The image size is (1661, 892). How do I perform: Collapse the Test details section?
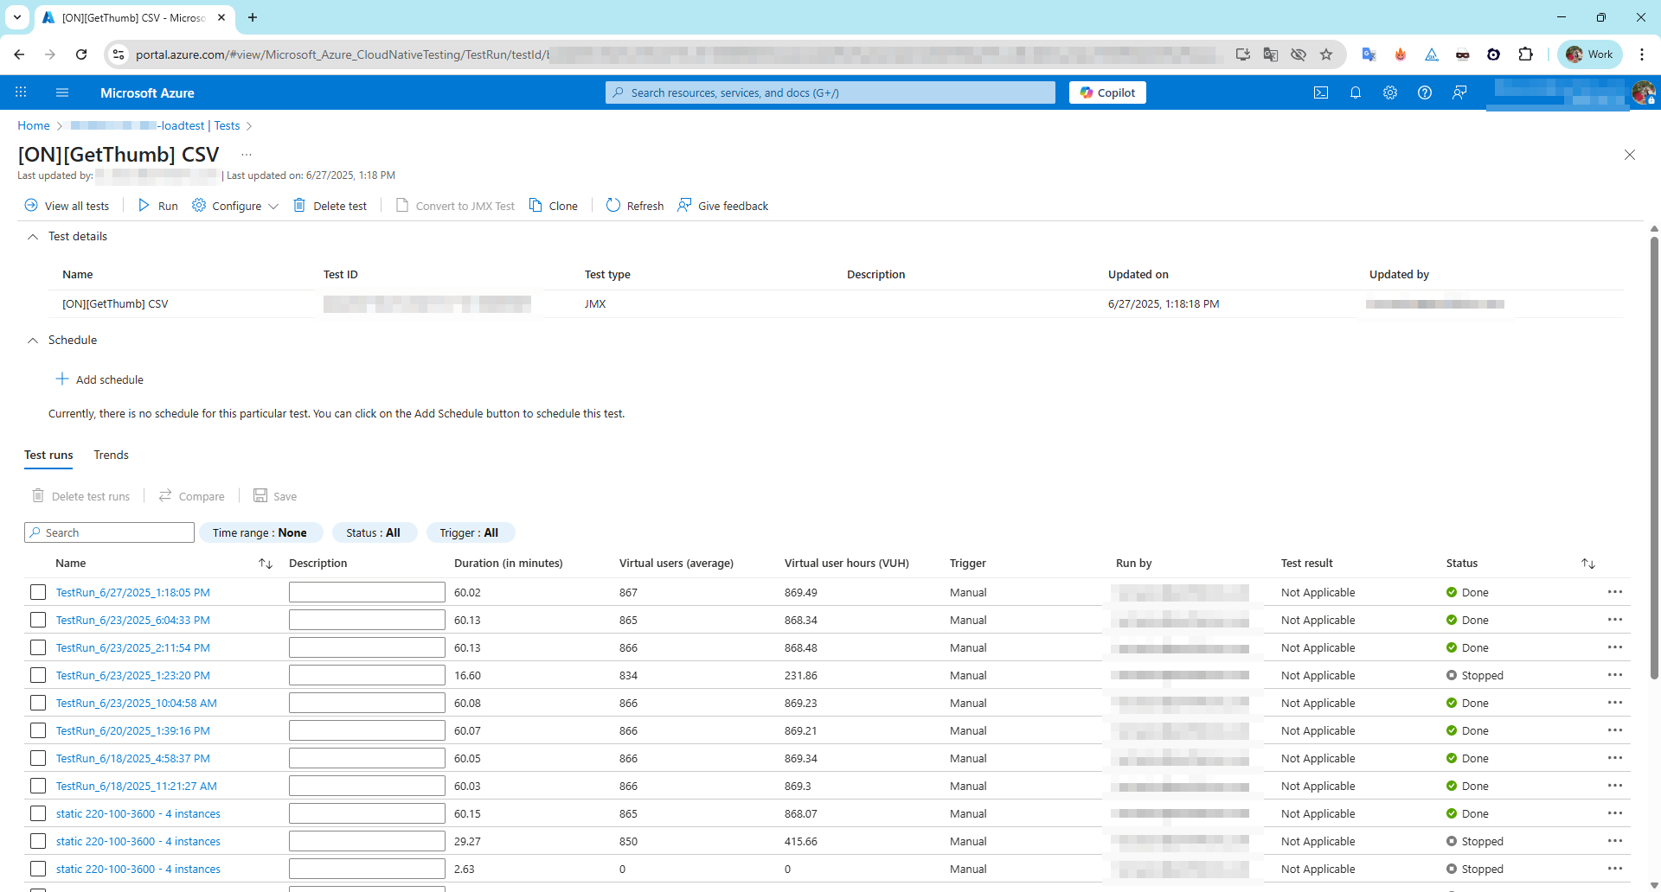pos(33,237)
